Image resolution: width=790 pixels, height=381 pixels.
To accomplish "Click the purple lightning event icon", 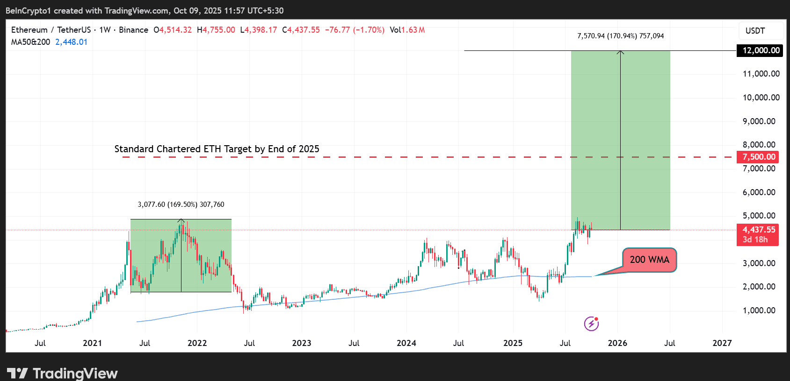I will pos(591,324).
